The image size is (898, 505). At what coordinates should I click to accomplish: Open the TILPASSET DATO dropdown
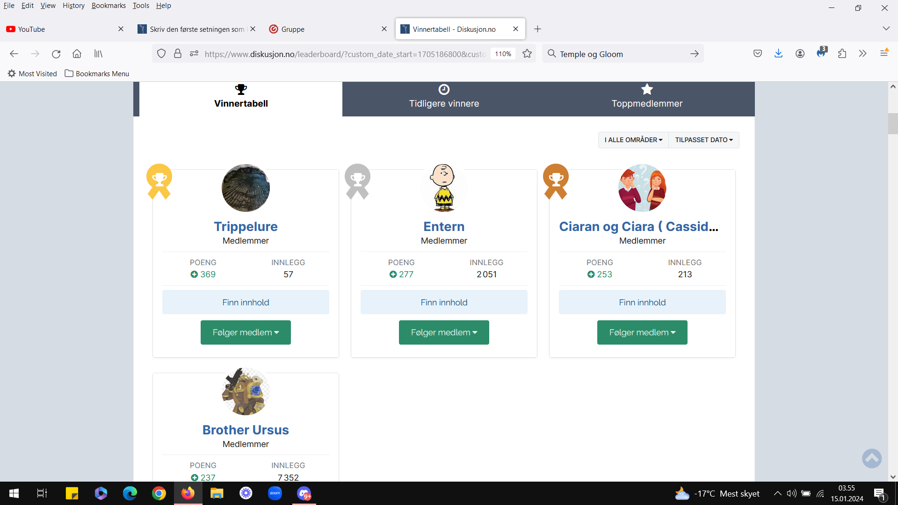704,140
